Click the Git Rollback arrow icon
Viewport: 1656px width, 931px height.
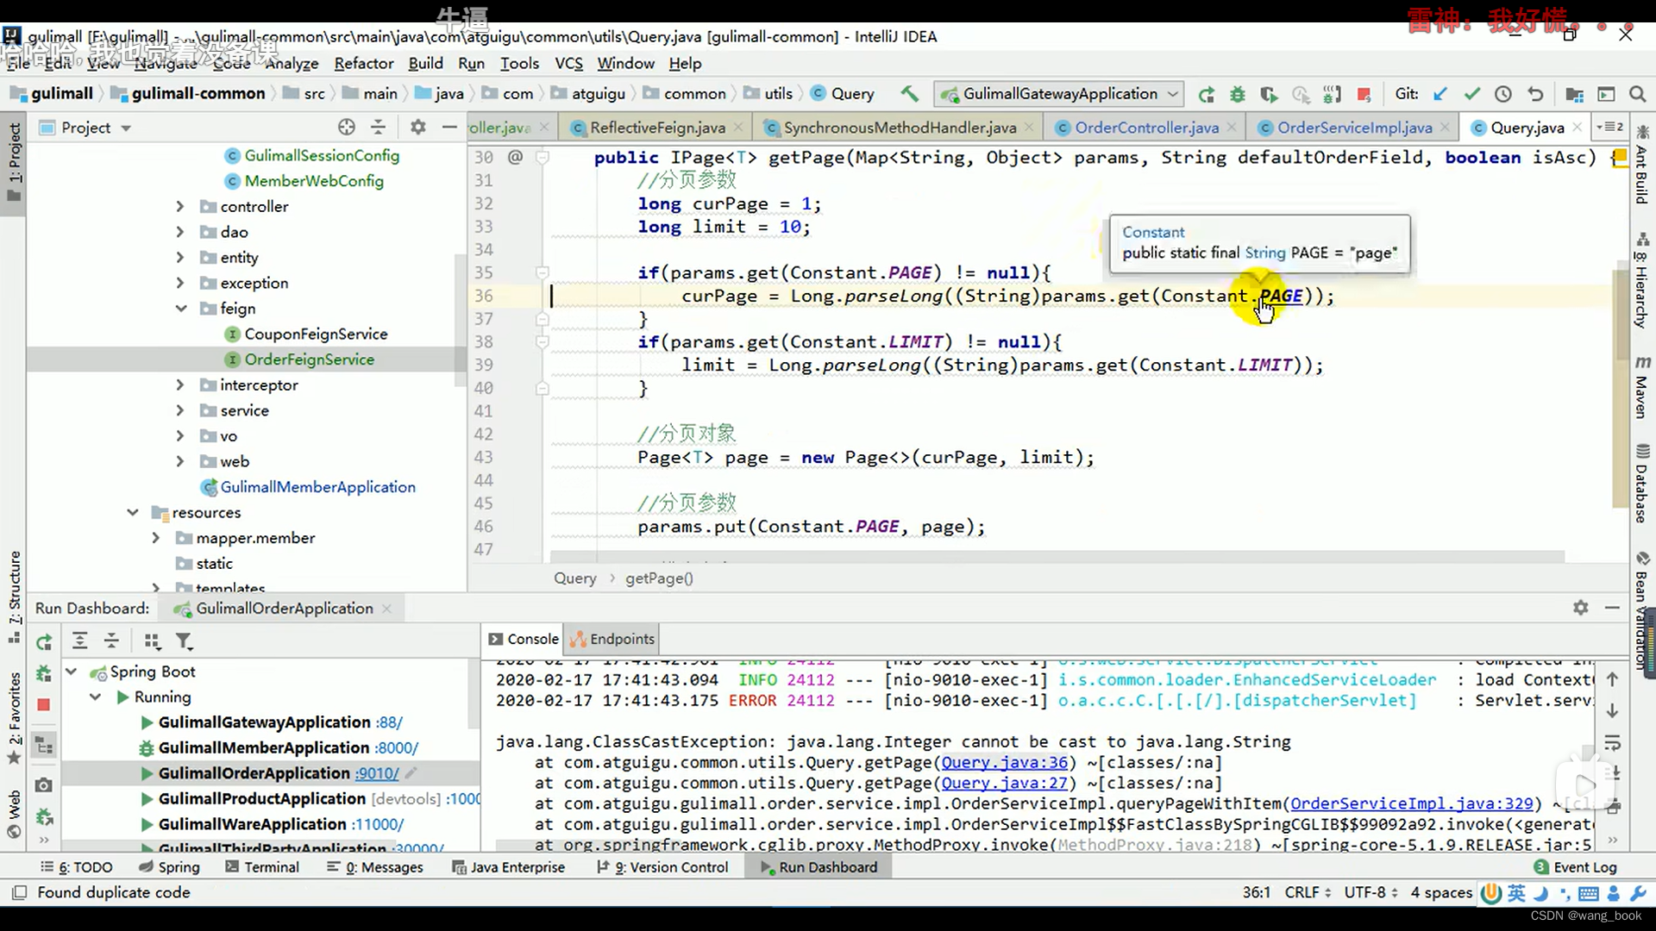point(1535,94)
